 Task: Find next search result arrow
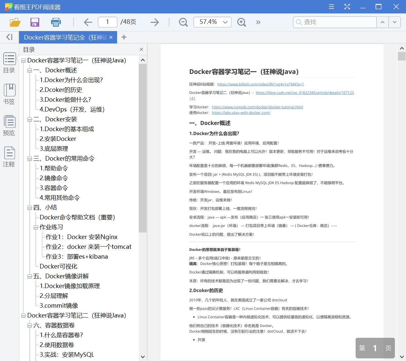[x=395, y=22]
